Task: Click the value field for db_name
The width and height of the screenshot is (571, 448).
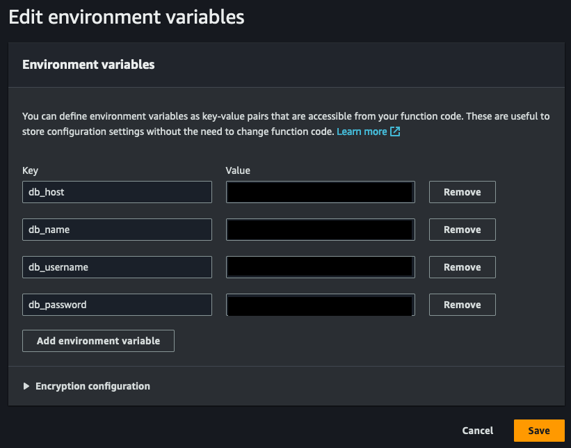Action: 320,230
